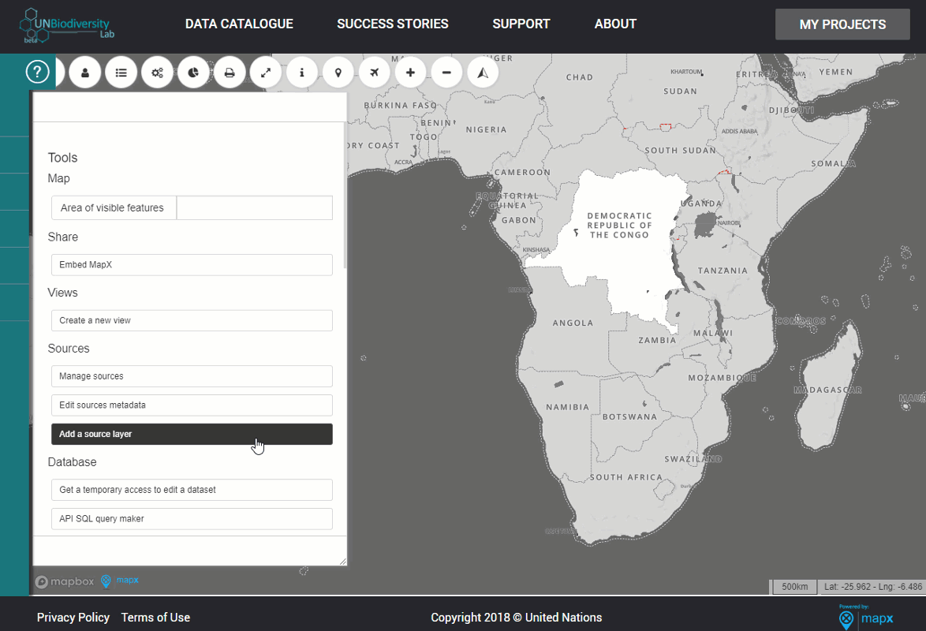Click the Area of visible features button
The width and height of the screenshot is (926, 631).
click(114, 208)
